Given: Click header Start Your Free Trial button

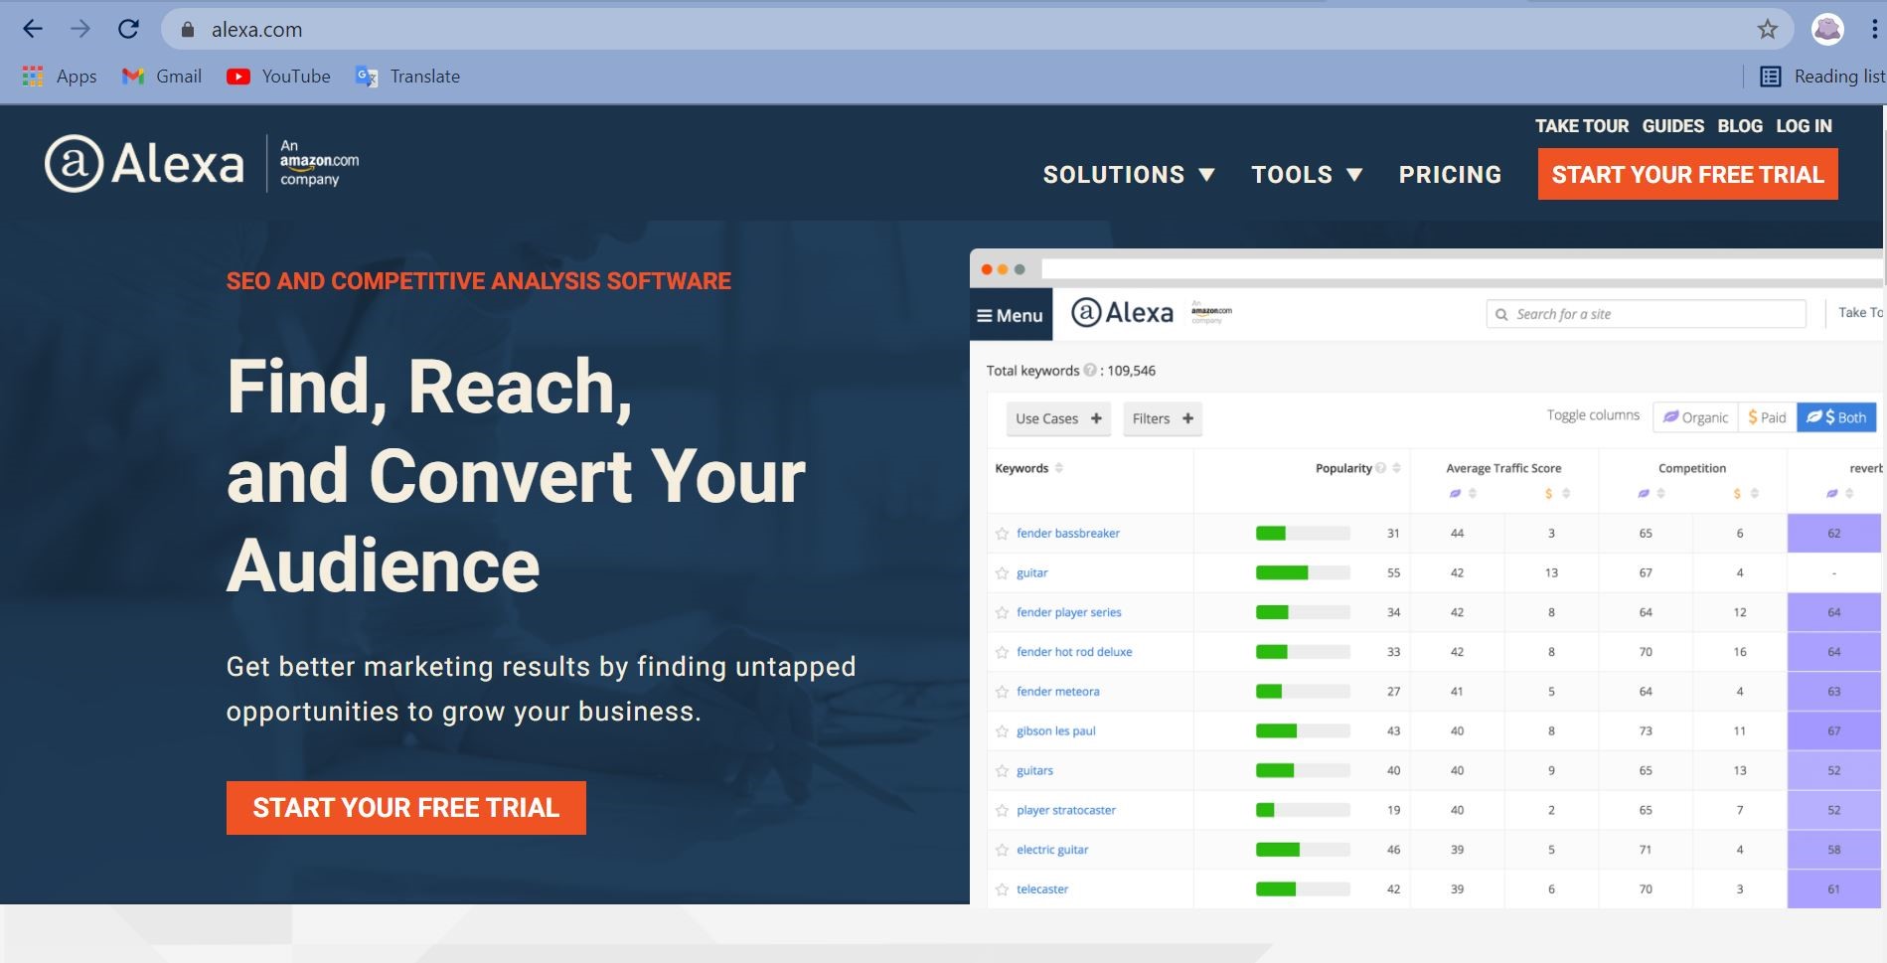Looking at the screenshot, I should (1687, 174).
